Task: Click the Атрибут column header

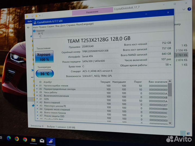Action: coord(48,82)
